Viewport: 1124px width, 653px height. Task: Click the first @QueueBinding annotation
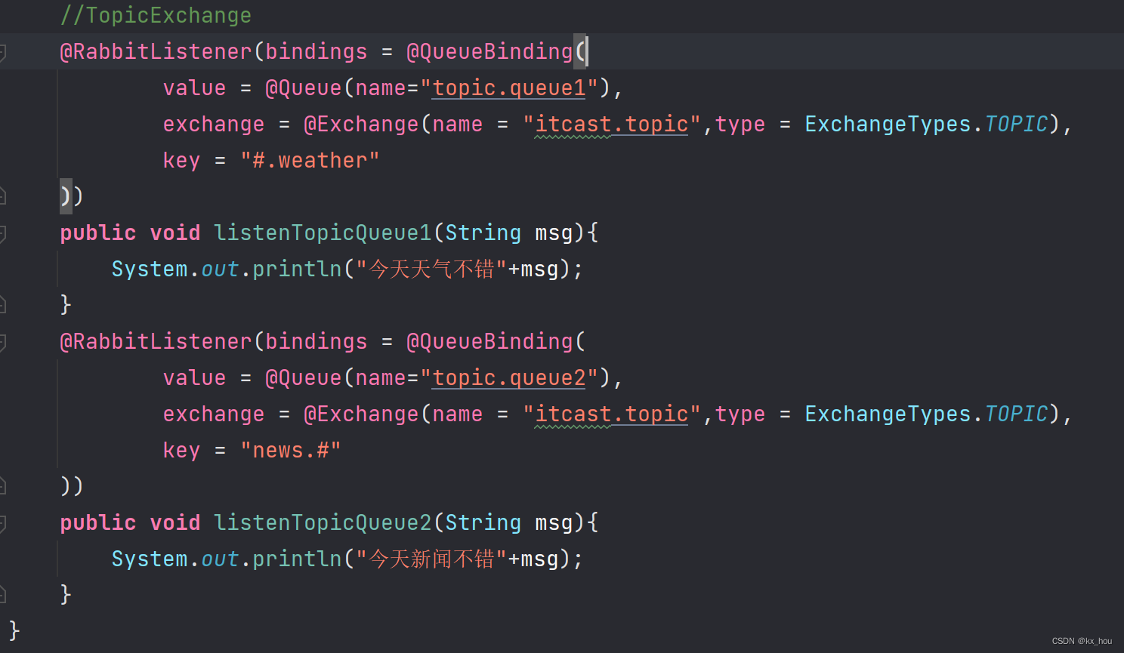pos(489,51)
